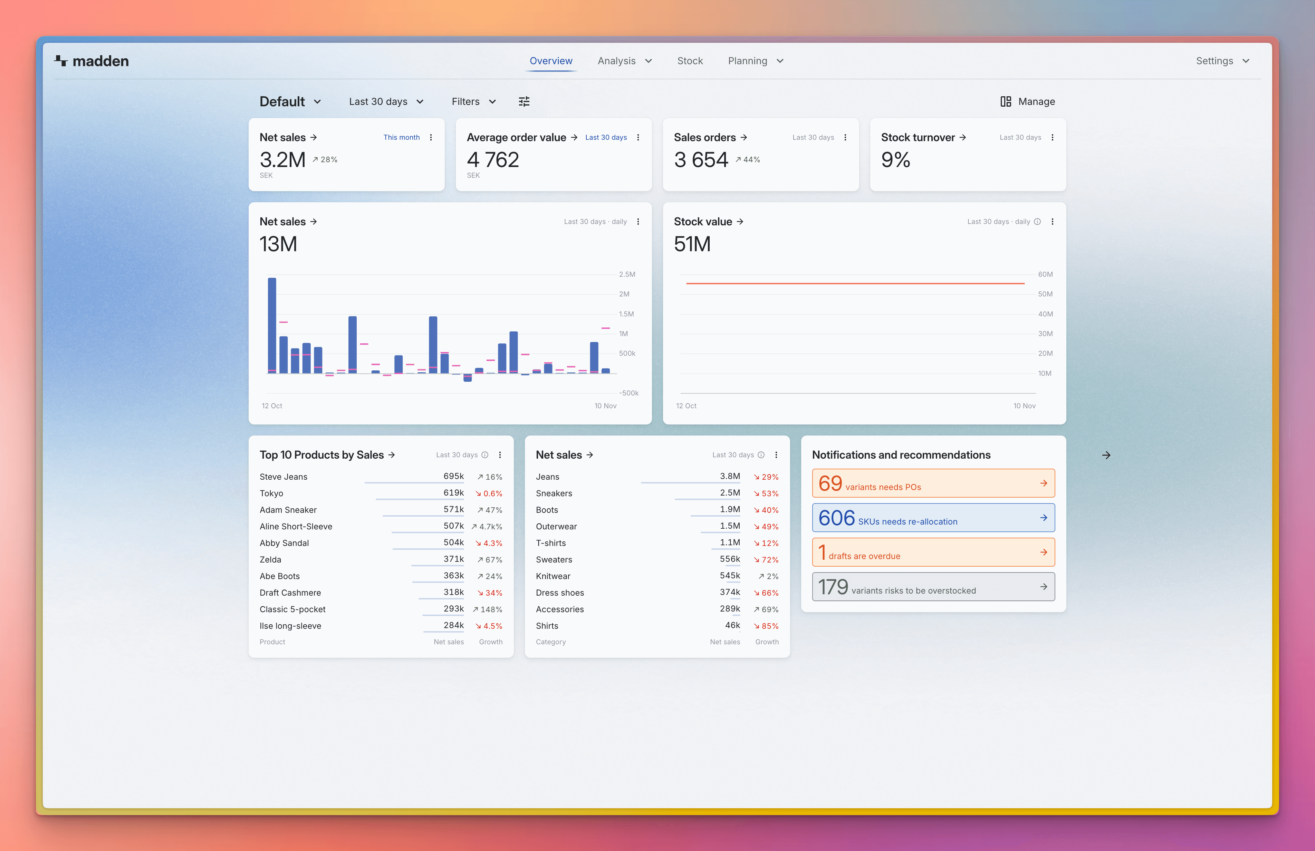Click the Average order value title link
The image size is (1315, 851).
(516, 137)
